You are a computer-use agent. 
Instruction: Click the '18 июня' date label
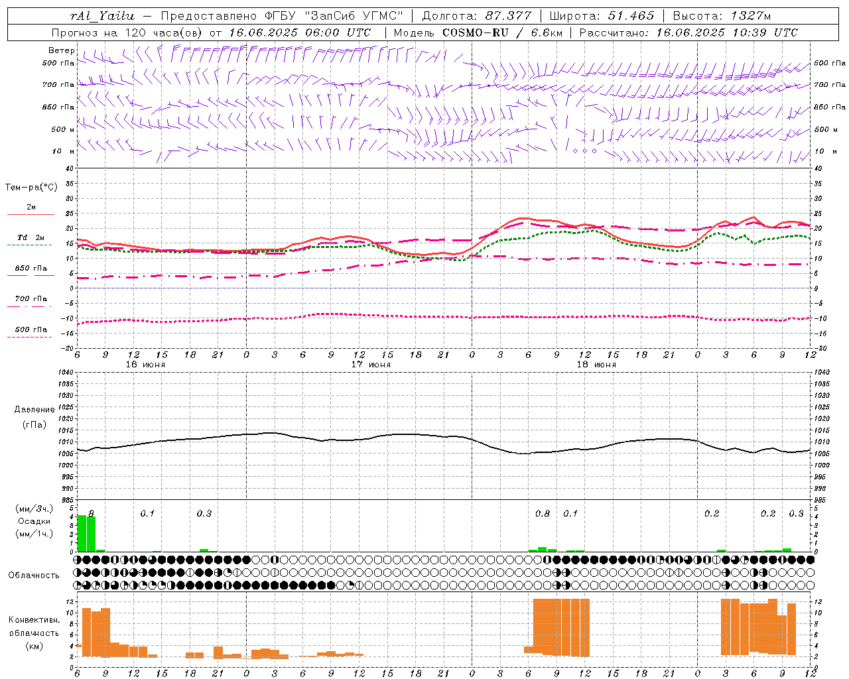pyautogui.click(x=596, y=365)
